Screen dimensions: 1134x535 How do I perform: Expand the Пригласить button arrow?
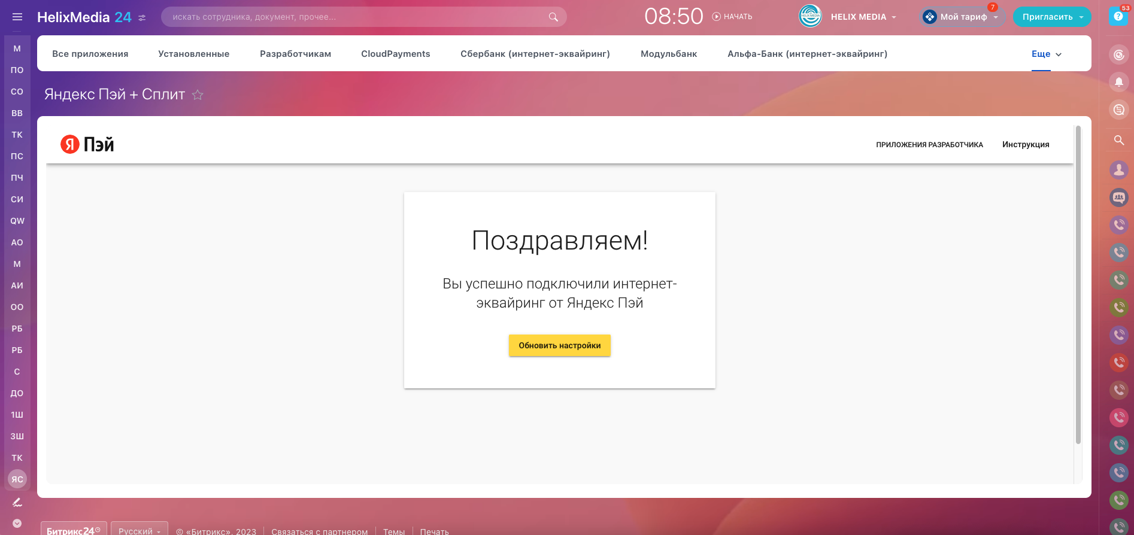point(1081,17)
